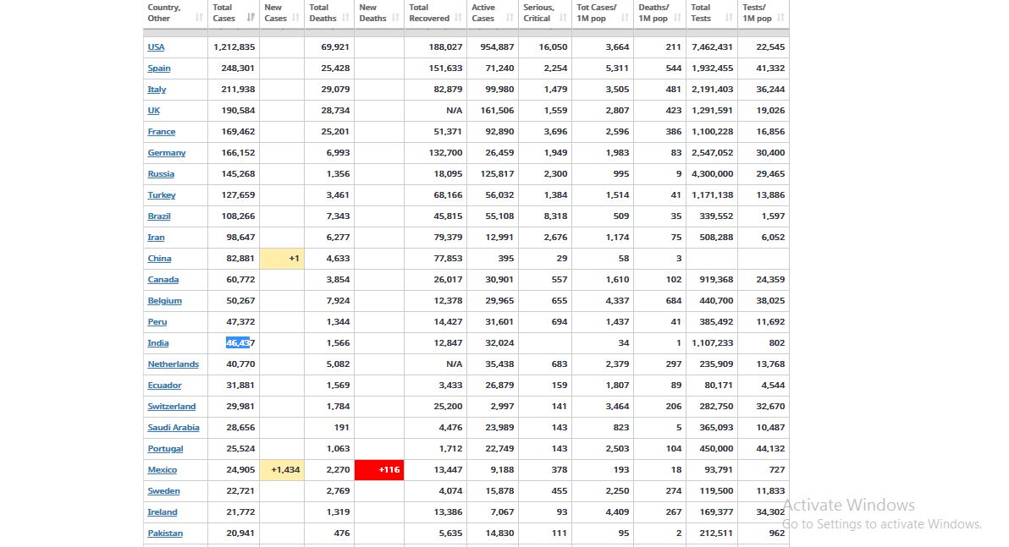Click India's highlighted total cases value
The width and height of the screenshot is (1009, 547).
240,343
